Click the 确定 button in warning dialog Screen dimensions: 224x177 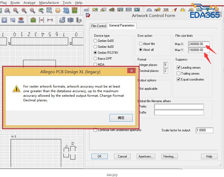tap(121, 118)
